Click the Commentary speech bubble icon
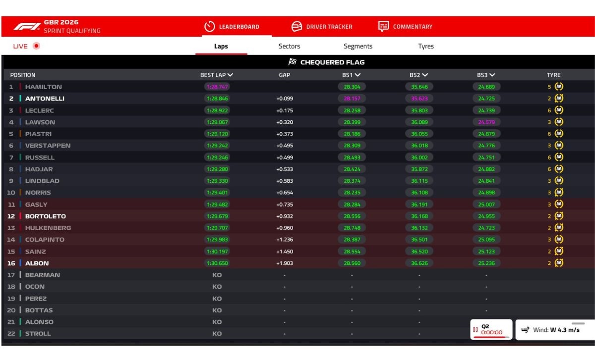Screen dimensions: 595x361 point(383,27)
